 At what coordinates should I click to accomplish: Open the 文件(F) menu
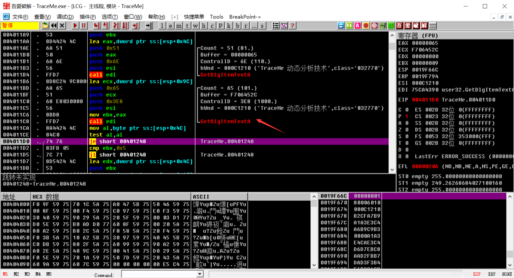point(20,17)
